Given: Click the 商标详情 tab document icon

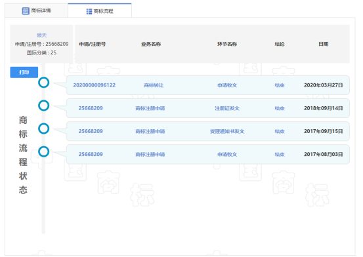Looking at the screenshot, I should pos(26,10).
